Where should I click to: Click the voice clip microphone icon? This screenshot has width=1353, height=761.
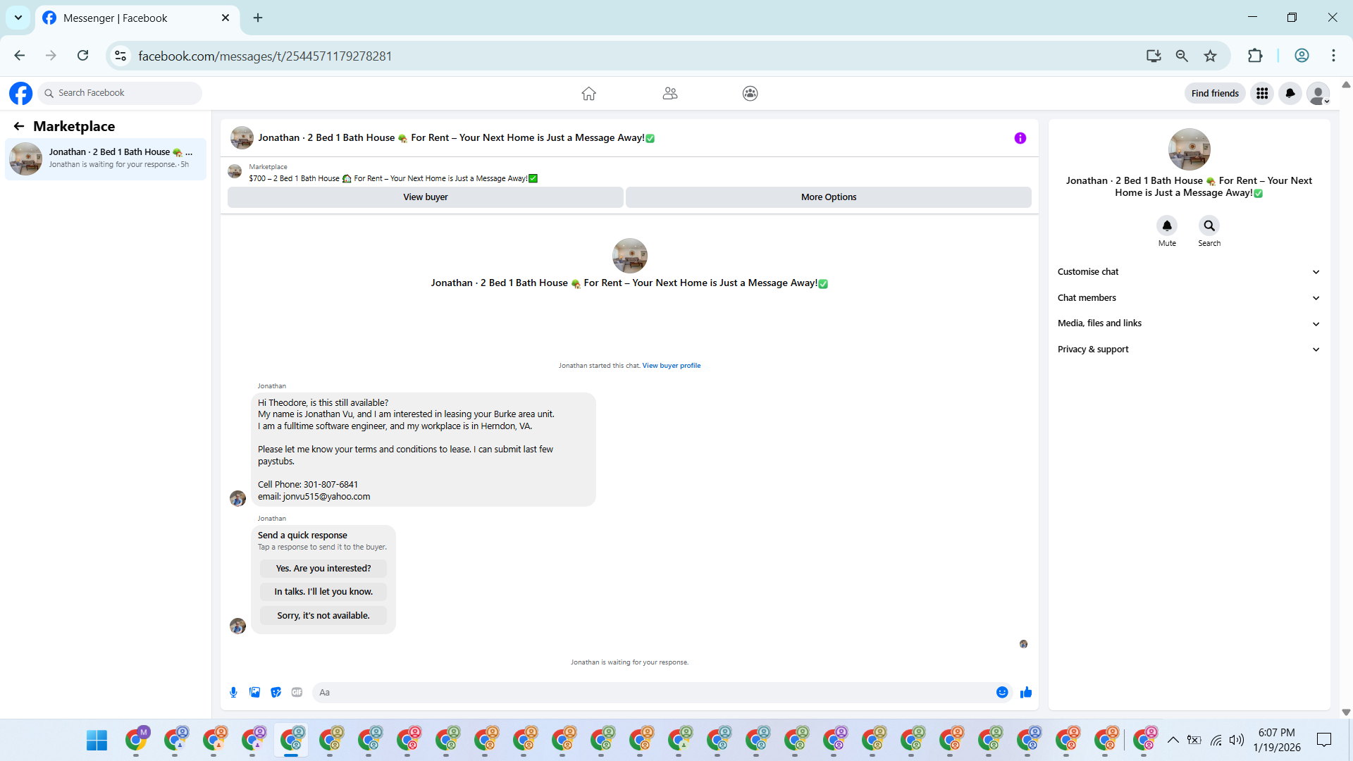pyautogui.click(x=233, y=693)
